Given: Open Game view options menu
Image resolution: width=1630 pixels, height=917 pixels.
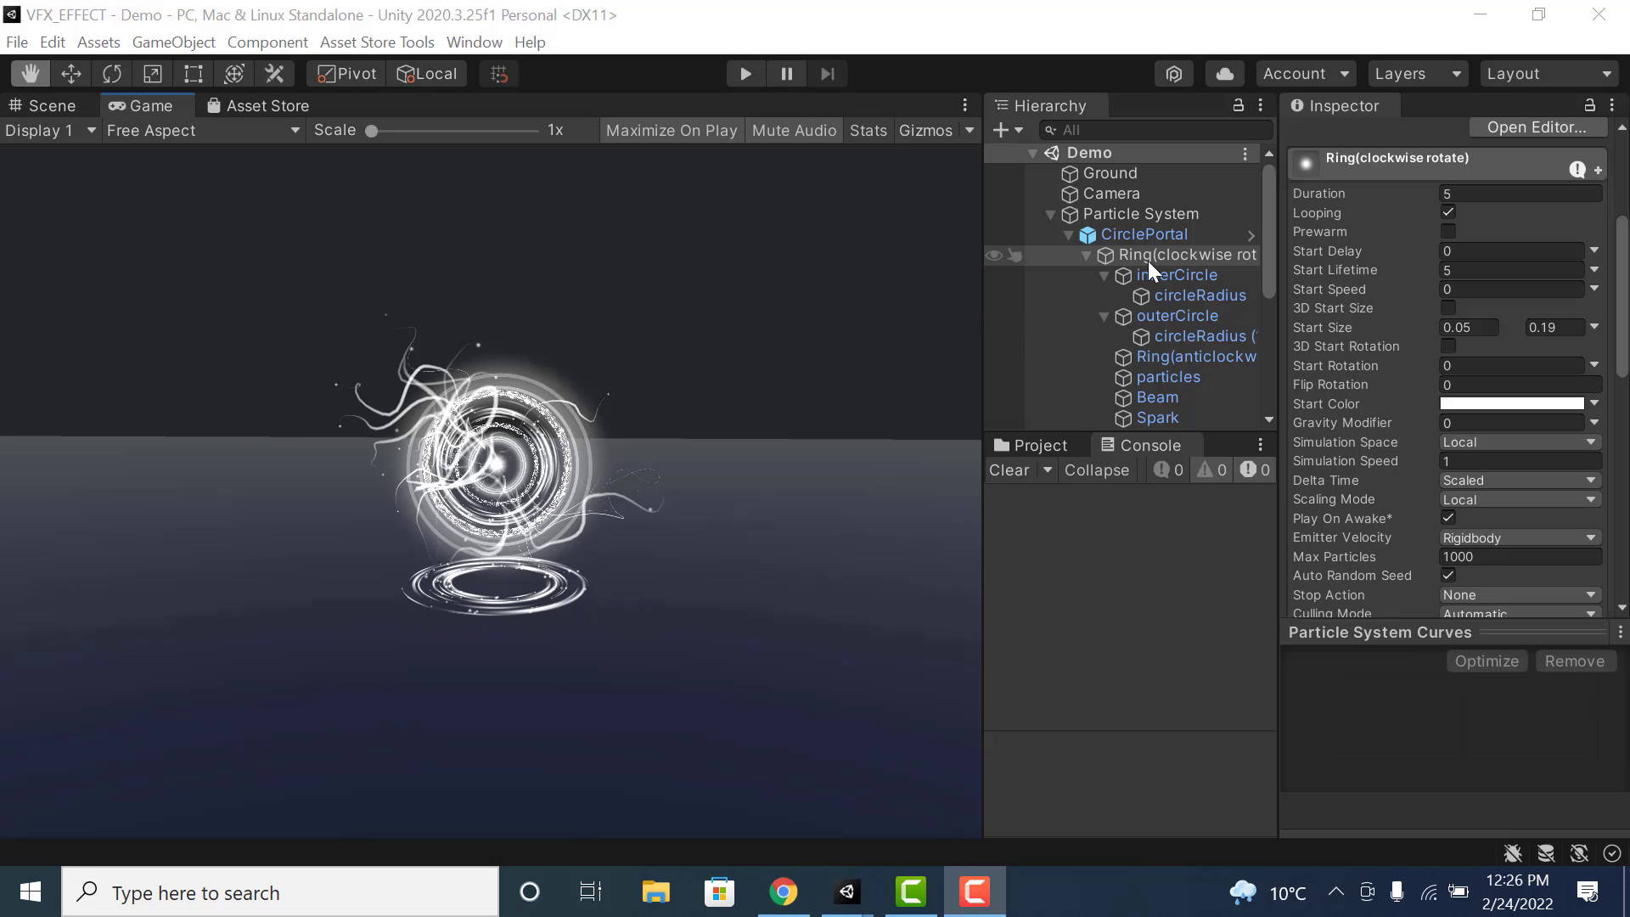Looking at the screenshot, I should (x=965, y=105).
